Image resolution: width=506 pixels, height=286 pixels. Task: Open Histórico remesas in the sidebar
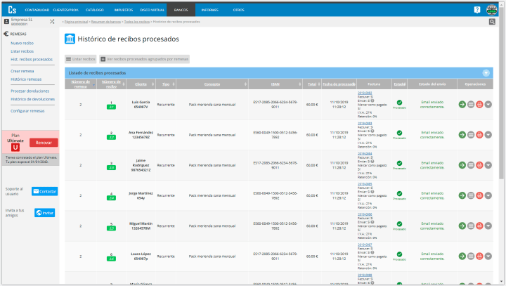tap(26, 79)
